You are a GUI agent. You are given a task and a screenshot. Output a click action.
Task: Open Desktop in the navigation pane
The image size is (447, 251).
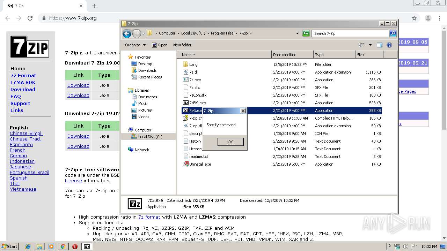coord(145,64)
